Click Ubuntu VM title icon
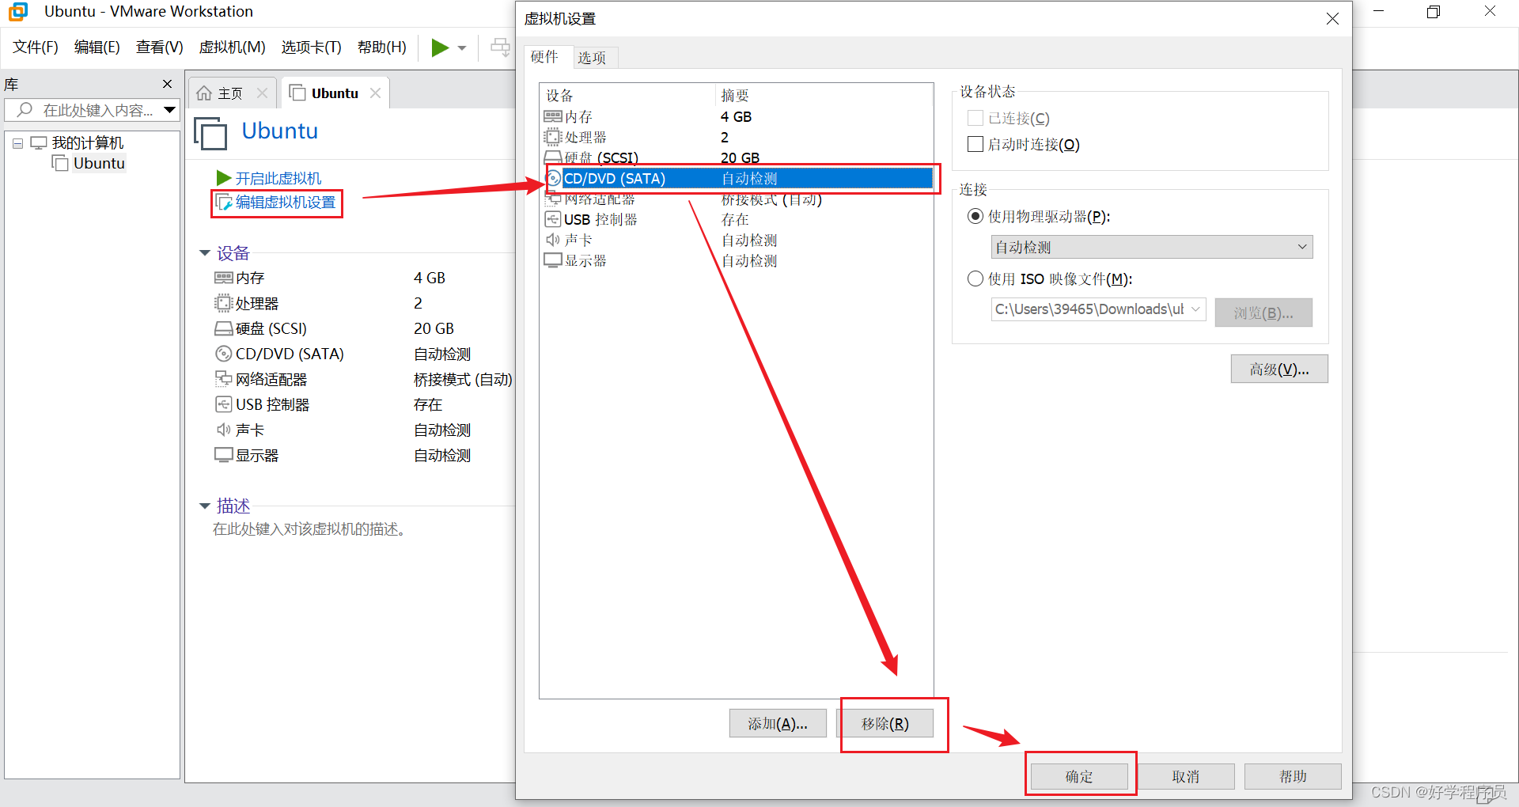1519x807 pixels. [210, 133]
